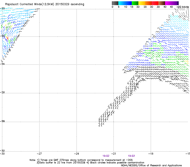Click the red 30-35 knots color segment
The height and width of the screenshot is (167, 190).
pos(155,3)
